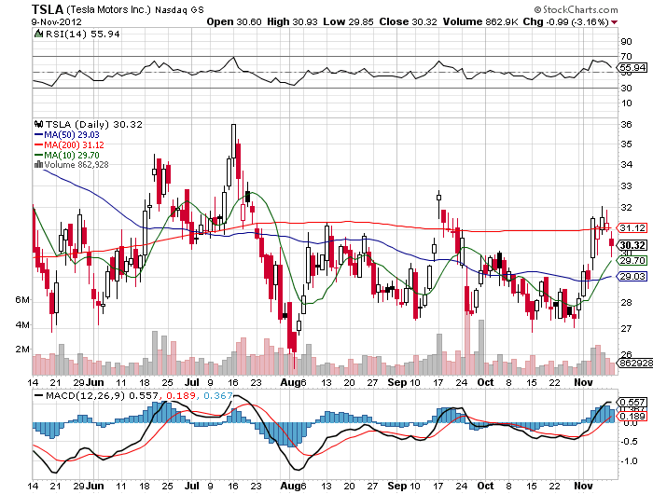The height and width of the screenshot is (494, 653).
Task: Click the volume bars icon before Volume 862,928
Action: [39, 165]
